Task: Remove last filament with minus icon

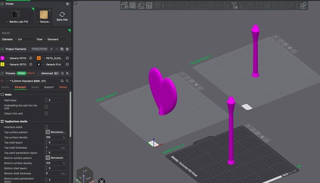Action: pyautogui.click(x=56, y=49)
